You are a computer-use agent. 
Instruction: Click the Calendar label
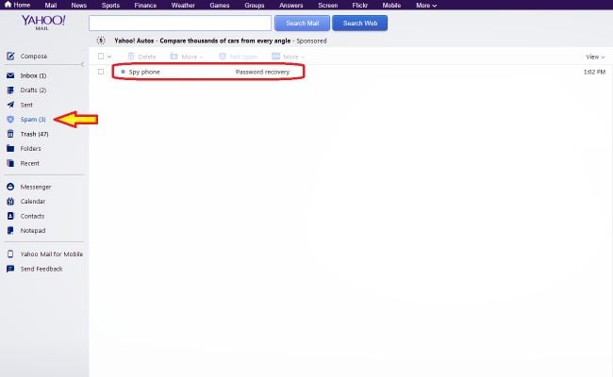click(33, 202)
